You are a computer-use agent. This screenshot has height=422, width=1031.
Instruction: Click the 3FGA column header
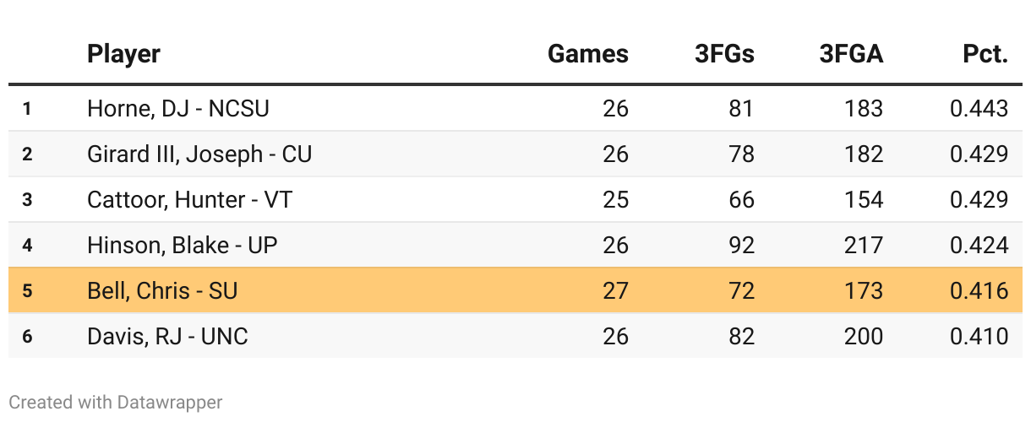tap(851, 54)
